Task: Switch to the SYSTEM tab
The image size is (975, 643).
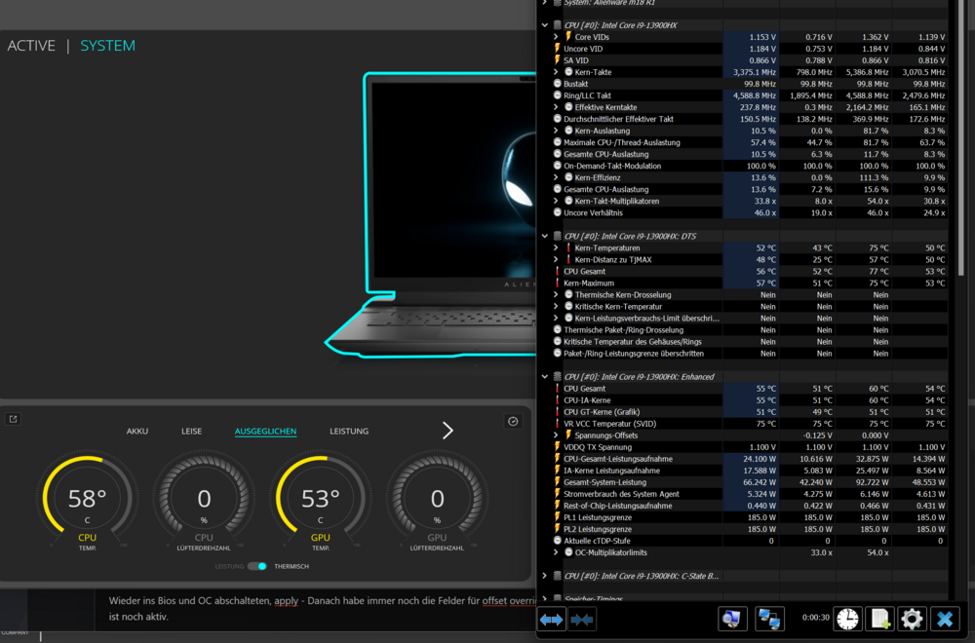Action: pyautogui.click(x=107, y=46)
